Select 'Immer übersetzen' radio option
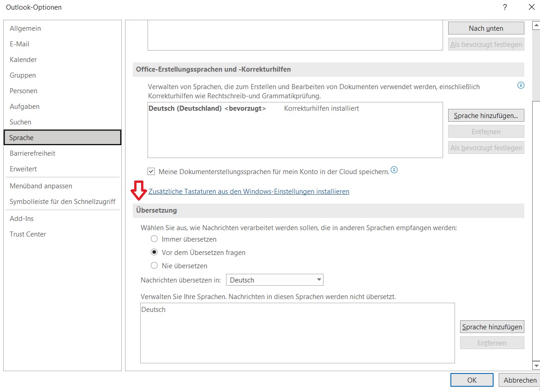The width and height of the screenshot is (540, 390). click(154, 239)
